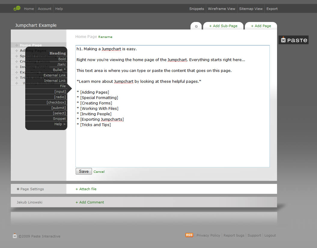Viewport: 317px width, 248px height.
Task: Click inside the page content text area
Action: click(x=172, y=106)
